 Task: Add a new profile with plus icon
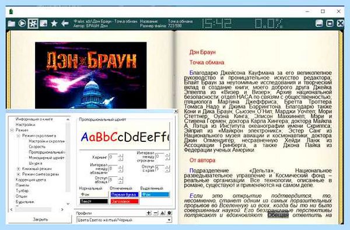[149, 213]
